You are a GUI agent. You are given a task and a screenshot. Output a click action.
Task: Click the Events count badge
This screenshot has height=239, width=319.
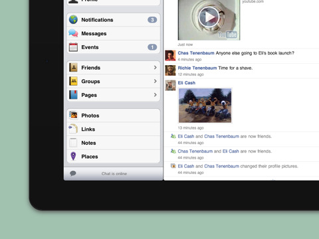pos(152,47)
